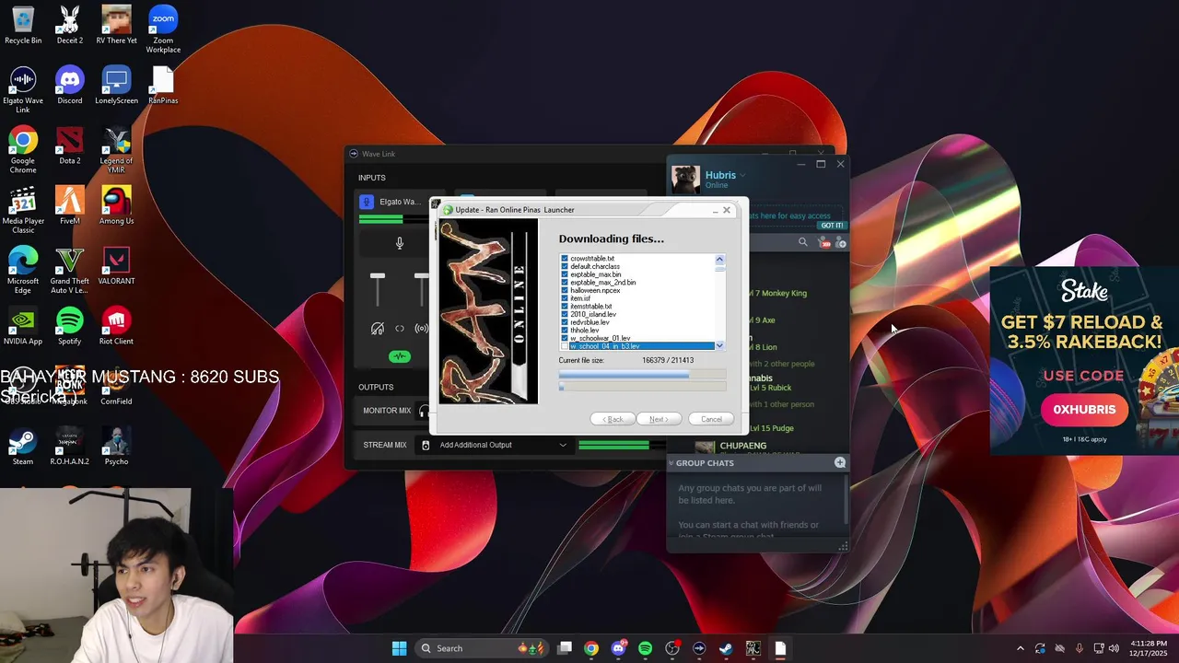Viewport: 1179px width, 663px height.
Task: Launch the FiveM desktop shortcut
Action: (69, 205)
